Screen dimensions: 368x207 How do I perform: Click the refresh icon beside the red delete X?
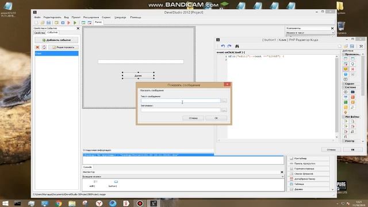pyautogui.click(x=44, y=47)
